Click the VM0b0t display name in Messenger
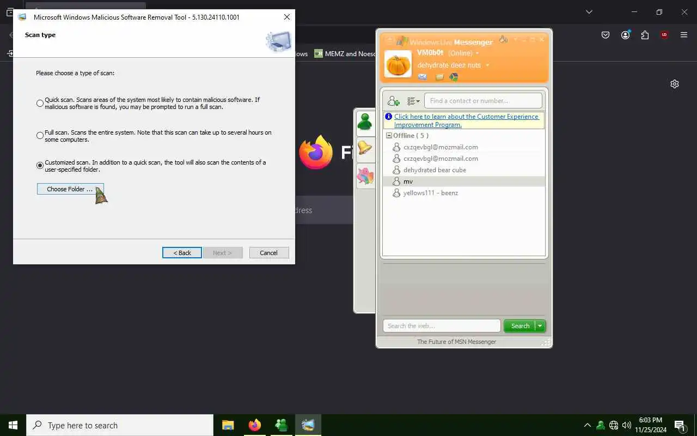 (x=430, y=53)
